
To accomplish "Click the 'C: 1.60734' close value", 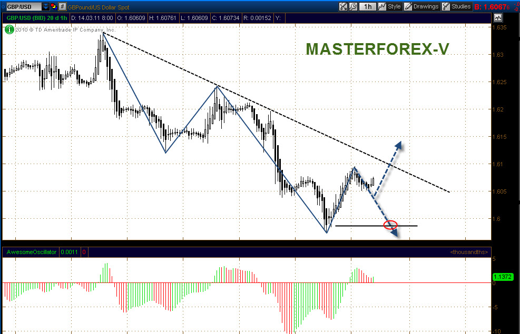I will point(225,18).
